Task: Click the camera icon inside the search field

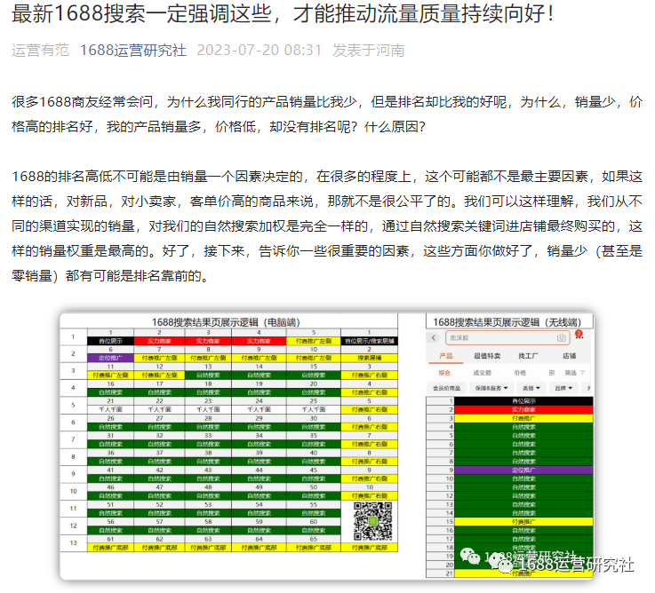Action: [x=562, y=338]
